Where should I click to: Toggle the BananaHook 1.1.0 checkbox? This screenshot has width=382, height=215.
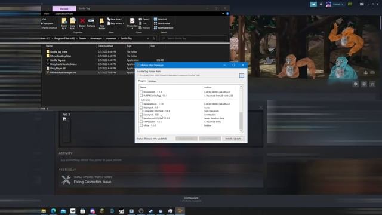point(141,104)
